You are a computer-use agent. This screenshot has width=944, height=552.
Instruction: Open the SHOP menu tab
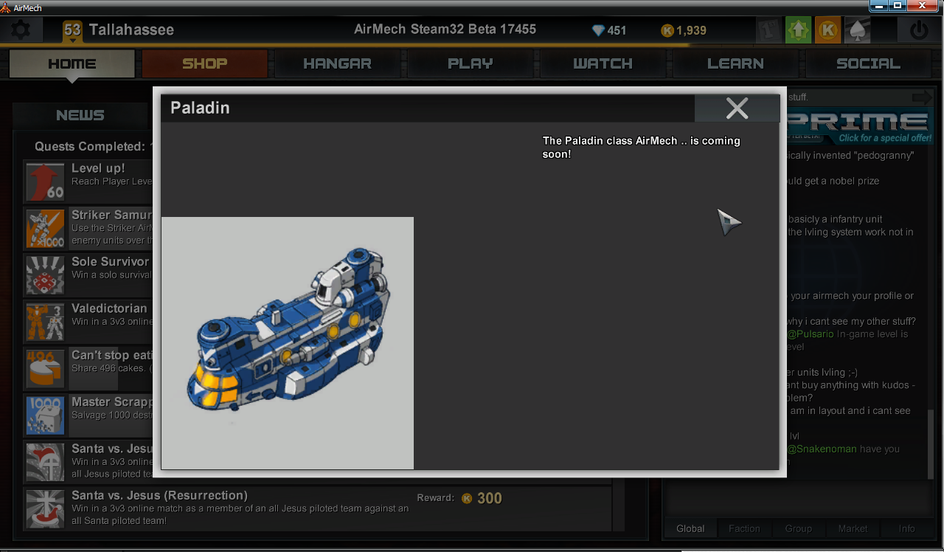[x=204, y=63]
